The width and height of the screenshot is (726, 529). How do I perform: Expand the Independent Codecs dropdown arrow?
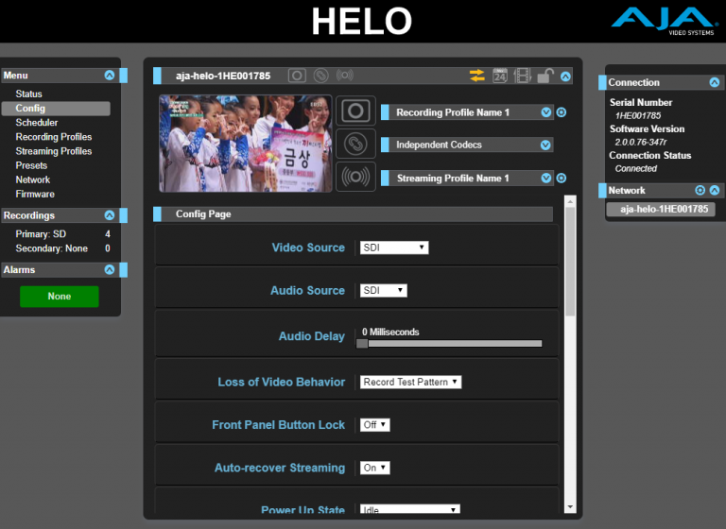tap(545, 145)
